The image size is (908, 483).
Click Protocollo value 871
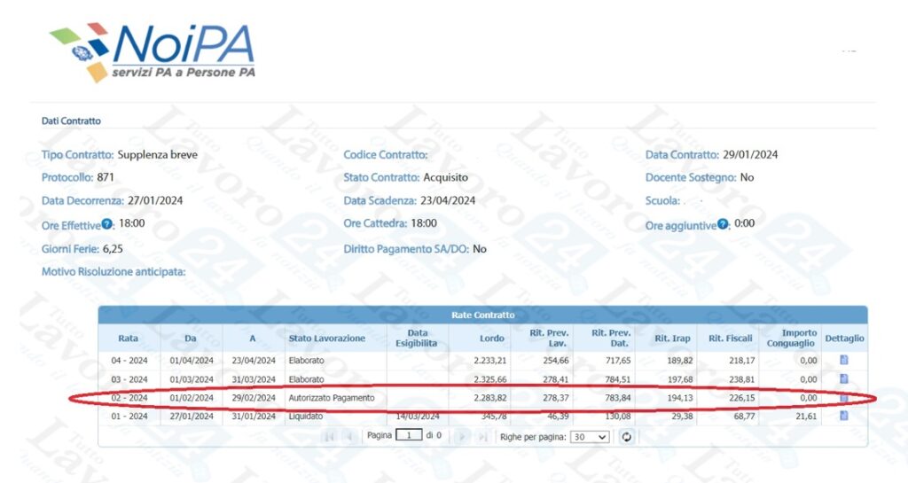(106, 177)
